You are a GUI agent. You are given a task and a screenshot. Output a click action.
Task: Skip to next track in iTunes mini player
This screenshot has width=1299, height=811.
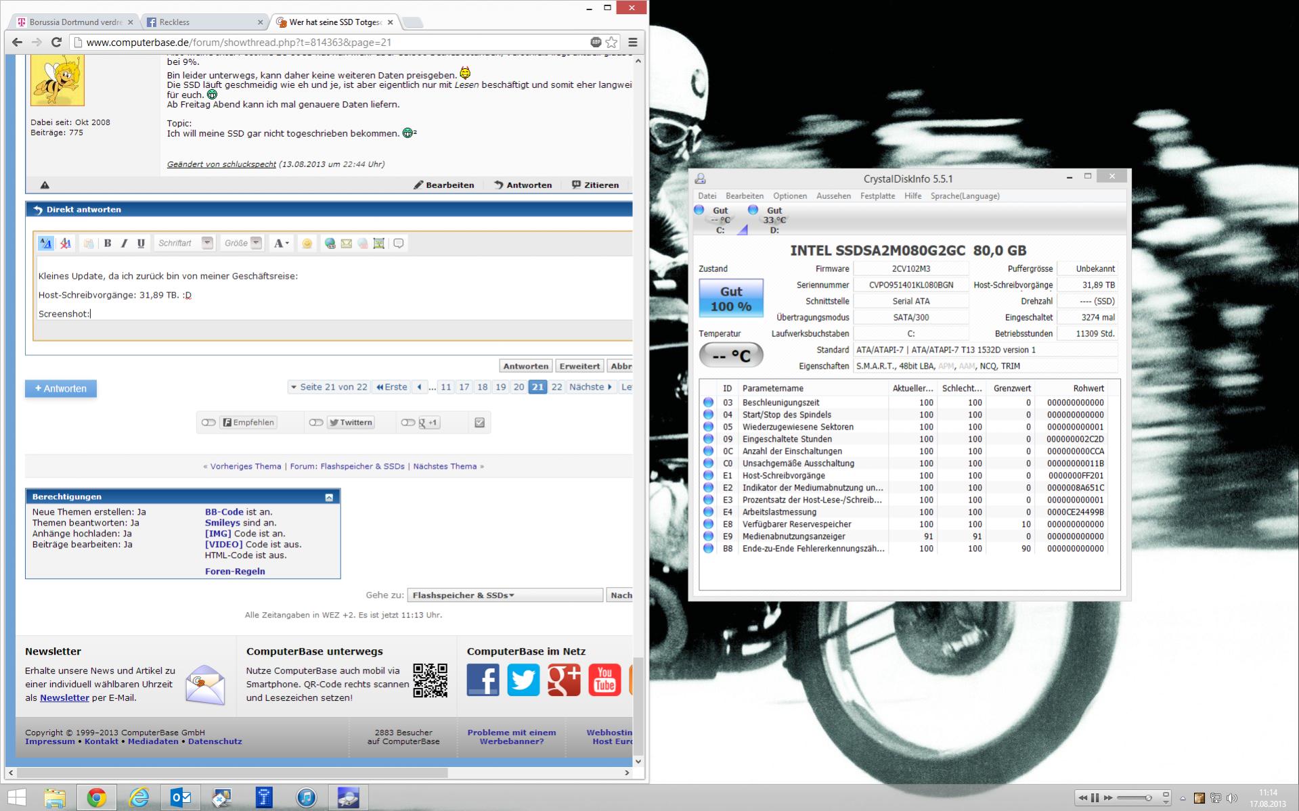pos(1108,798)
